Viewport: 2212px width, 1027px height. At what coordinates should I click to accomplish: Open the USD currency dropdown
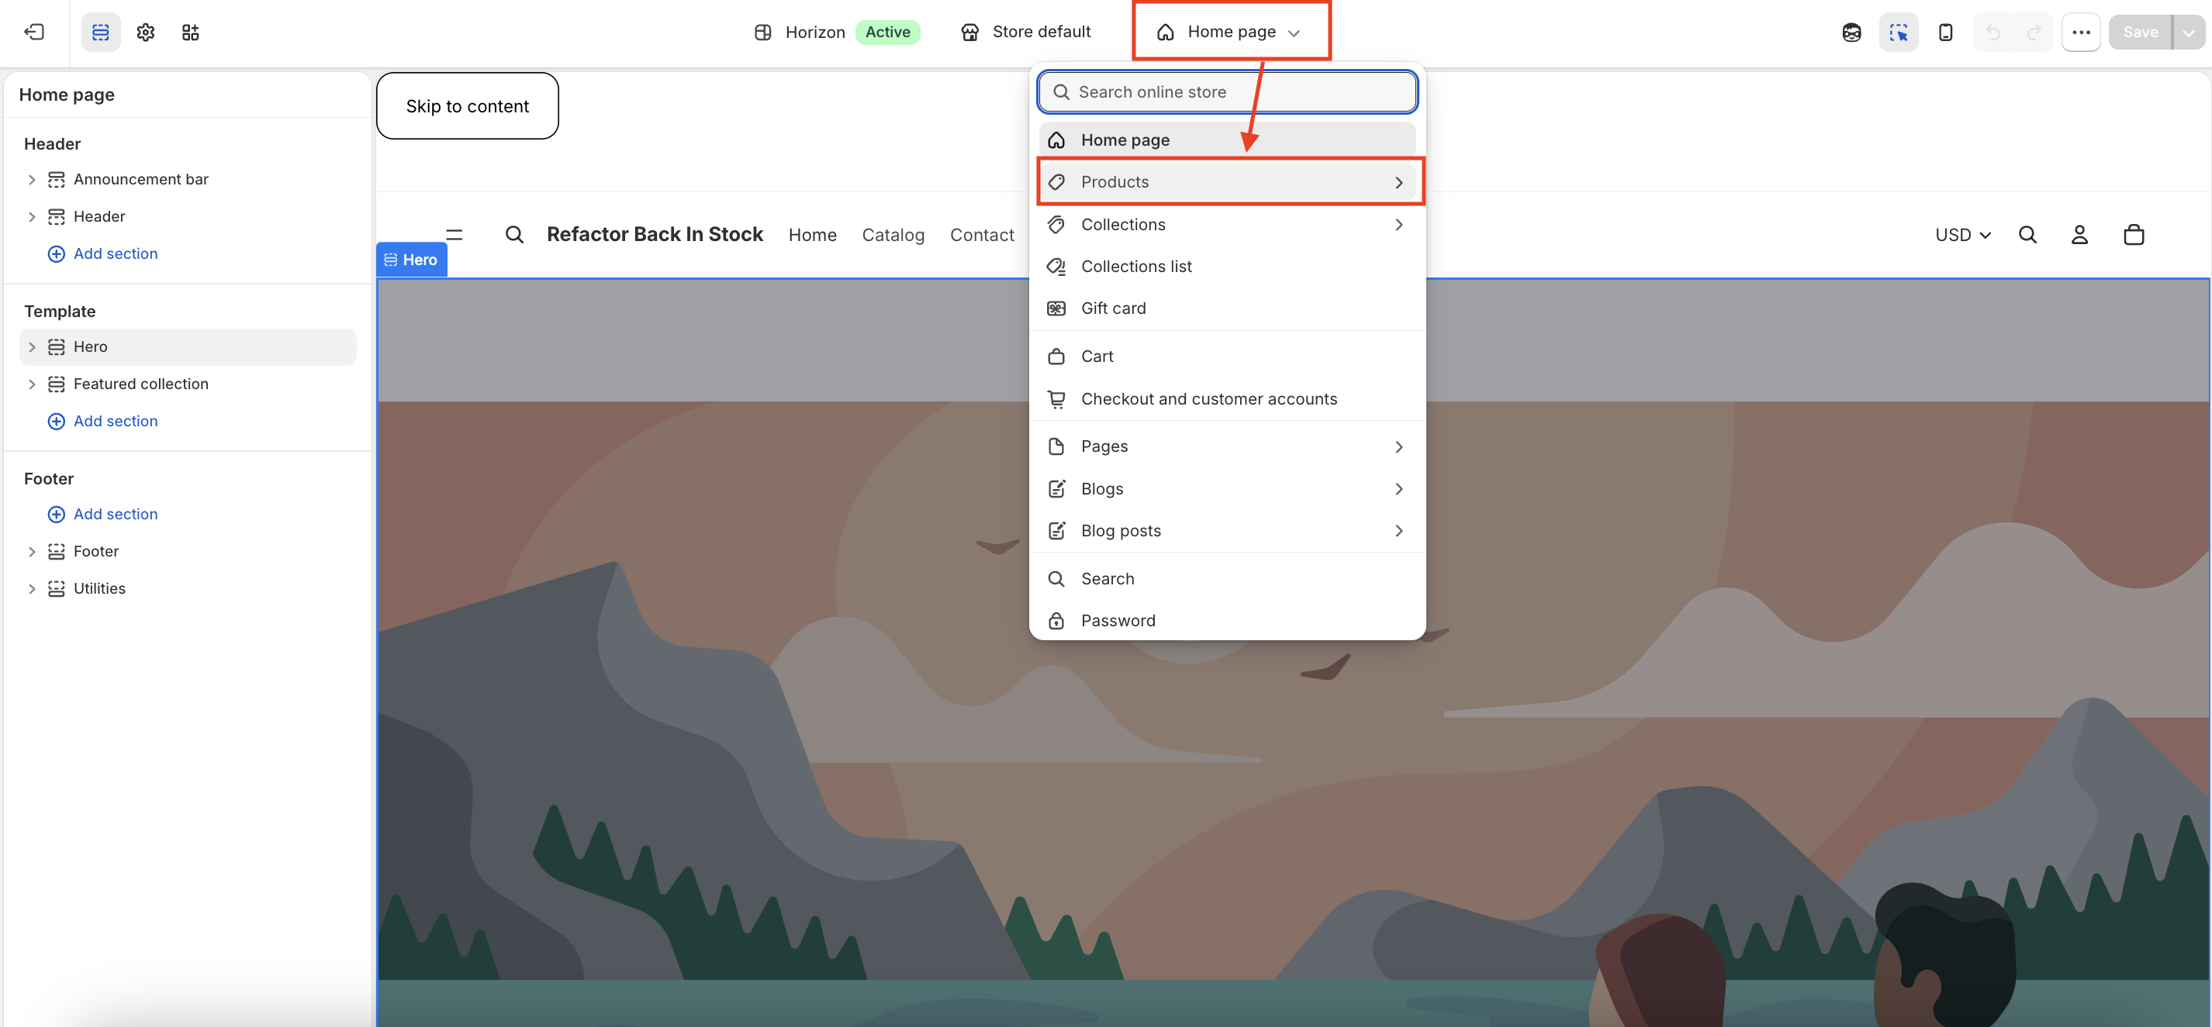[x=1963, y=234]
